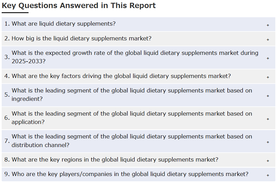The image size is (277, 183).
Task: Open "How big is the liquid dietary supplements market?"
Action: 138,39
